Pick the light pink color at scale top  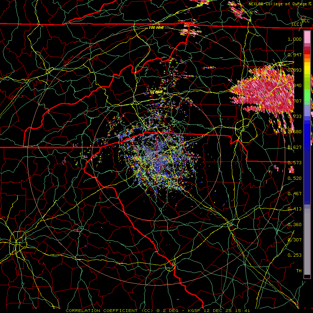307,37
